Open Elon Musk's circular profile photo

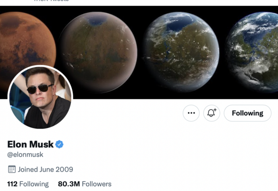point(40,97)
